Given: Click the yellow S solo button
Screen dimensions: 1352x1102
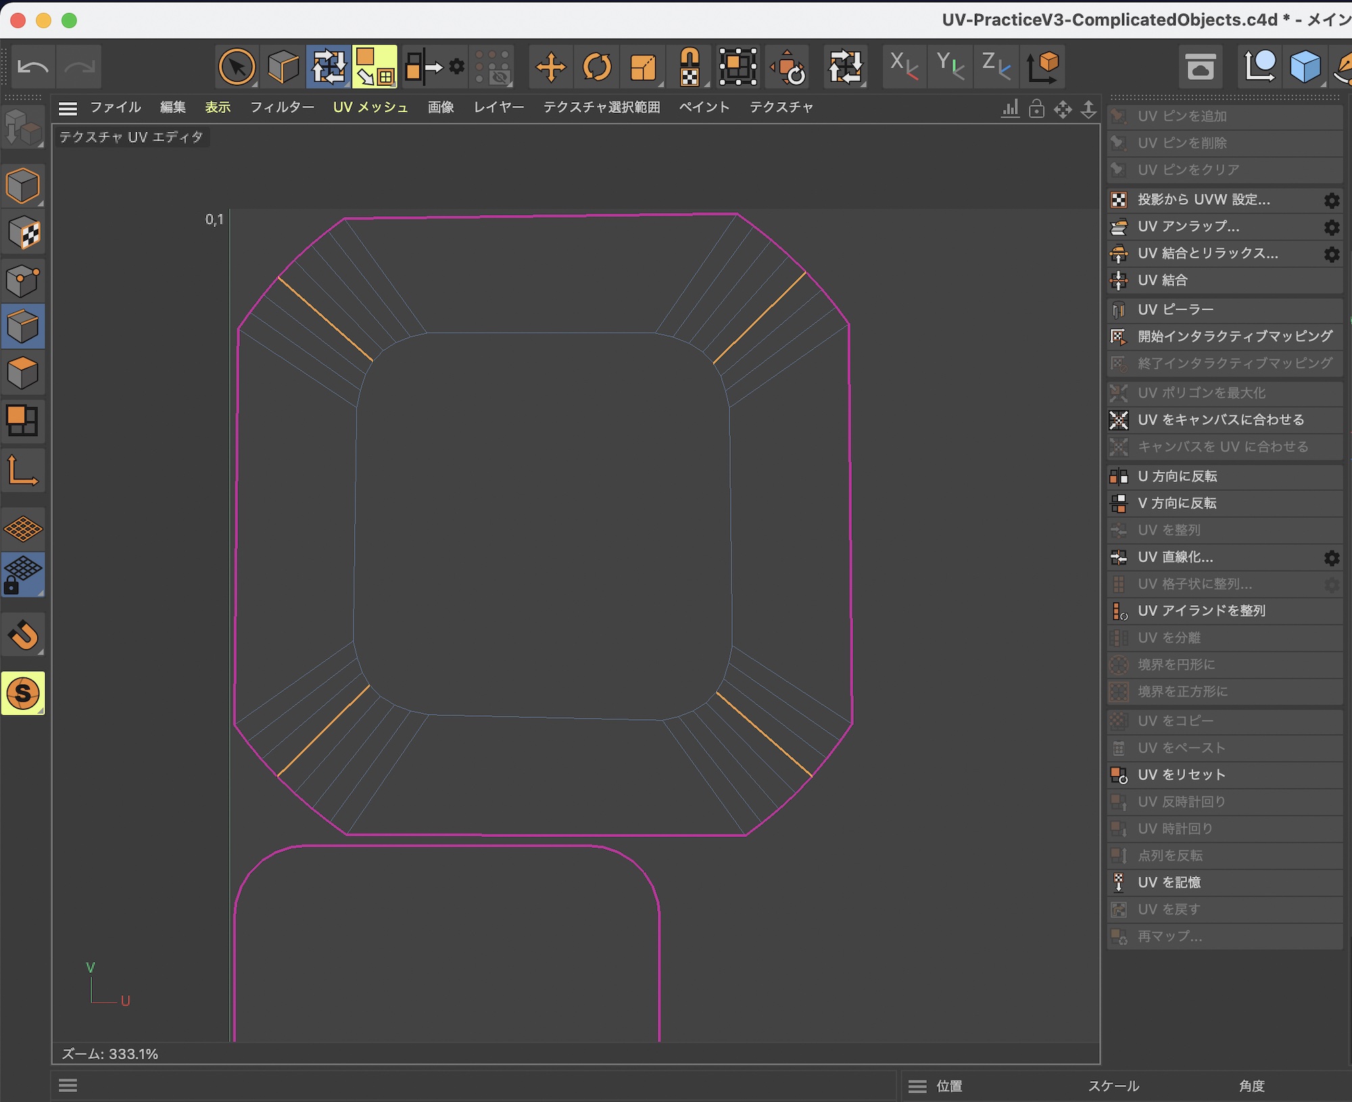Looking at the screenshot, I should [23, 694].
